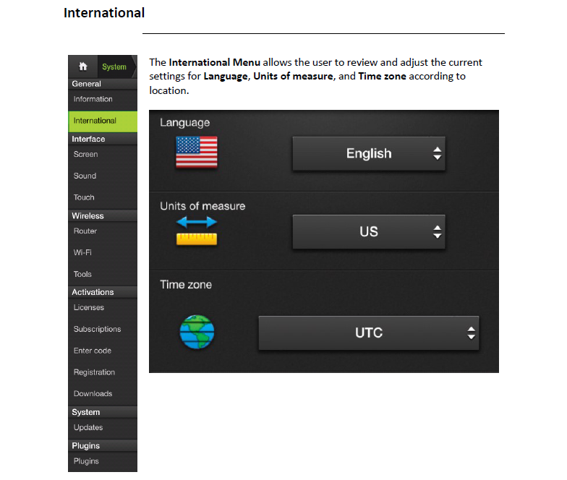567x480 pixels.
Task: Open the English language dropdown
Action: coord(369,153)
